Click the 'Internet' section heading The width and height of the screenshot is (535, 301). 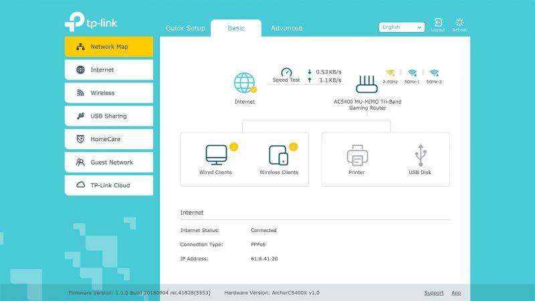click(x=192, y=213)
